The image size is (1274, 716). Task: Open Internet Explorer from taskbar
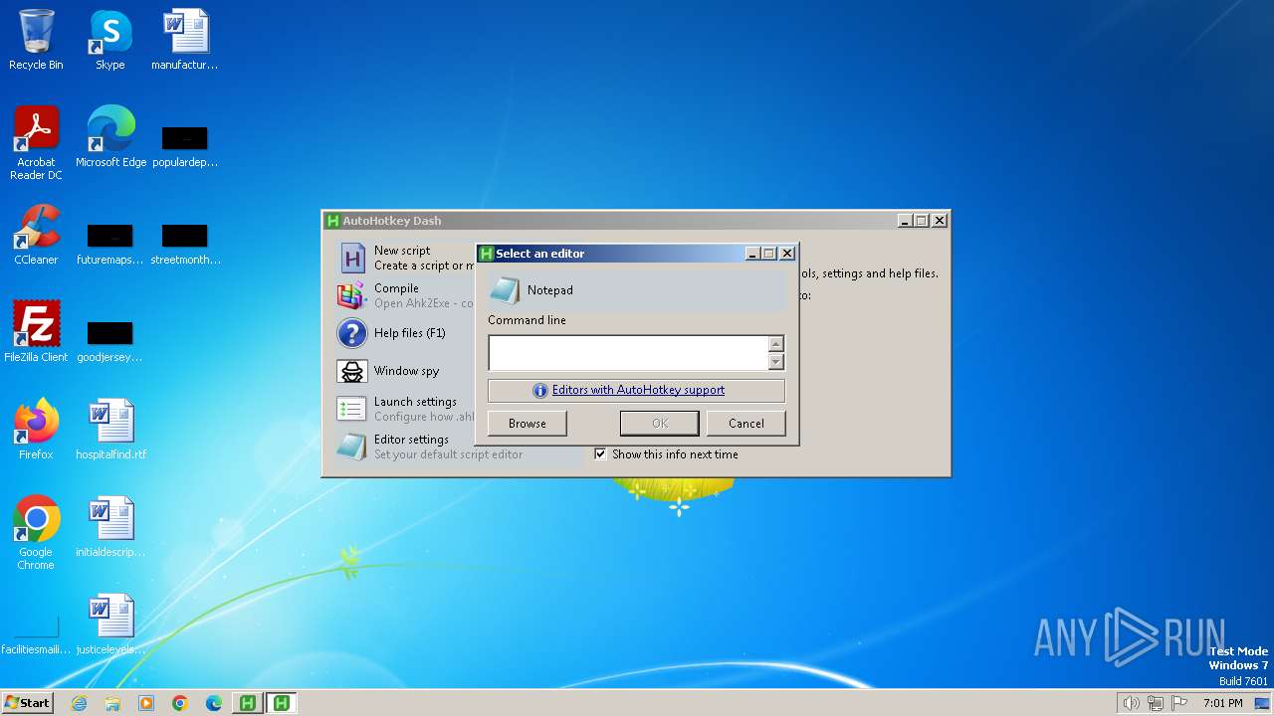pos(79,703)
